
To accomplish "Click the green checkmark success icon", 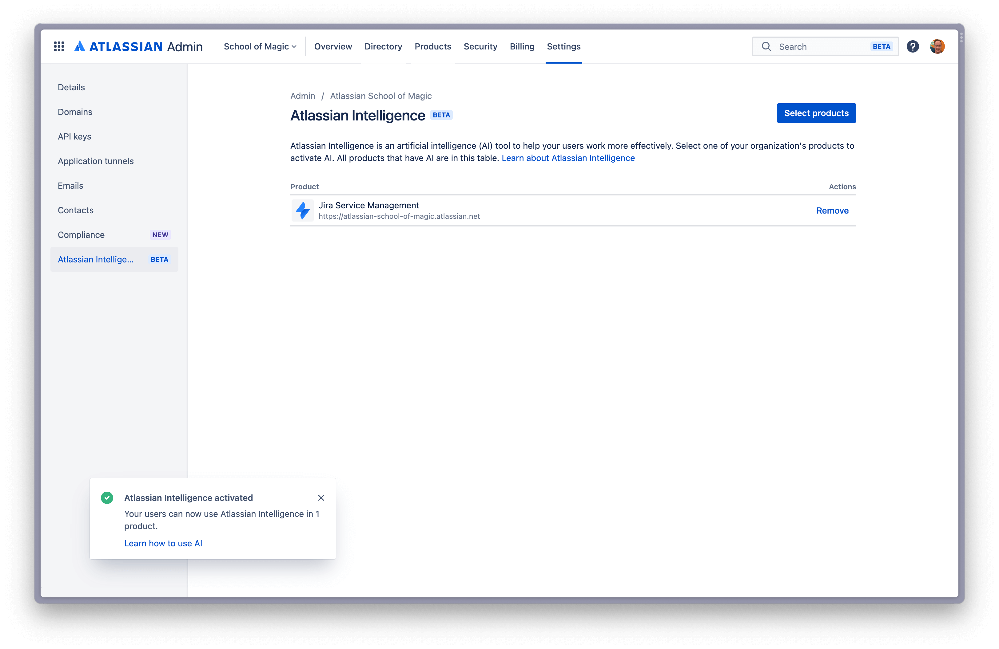I will coord(107,498).
